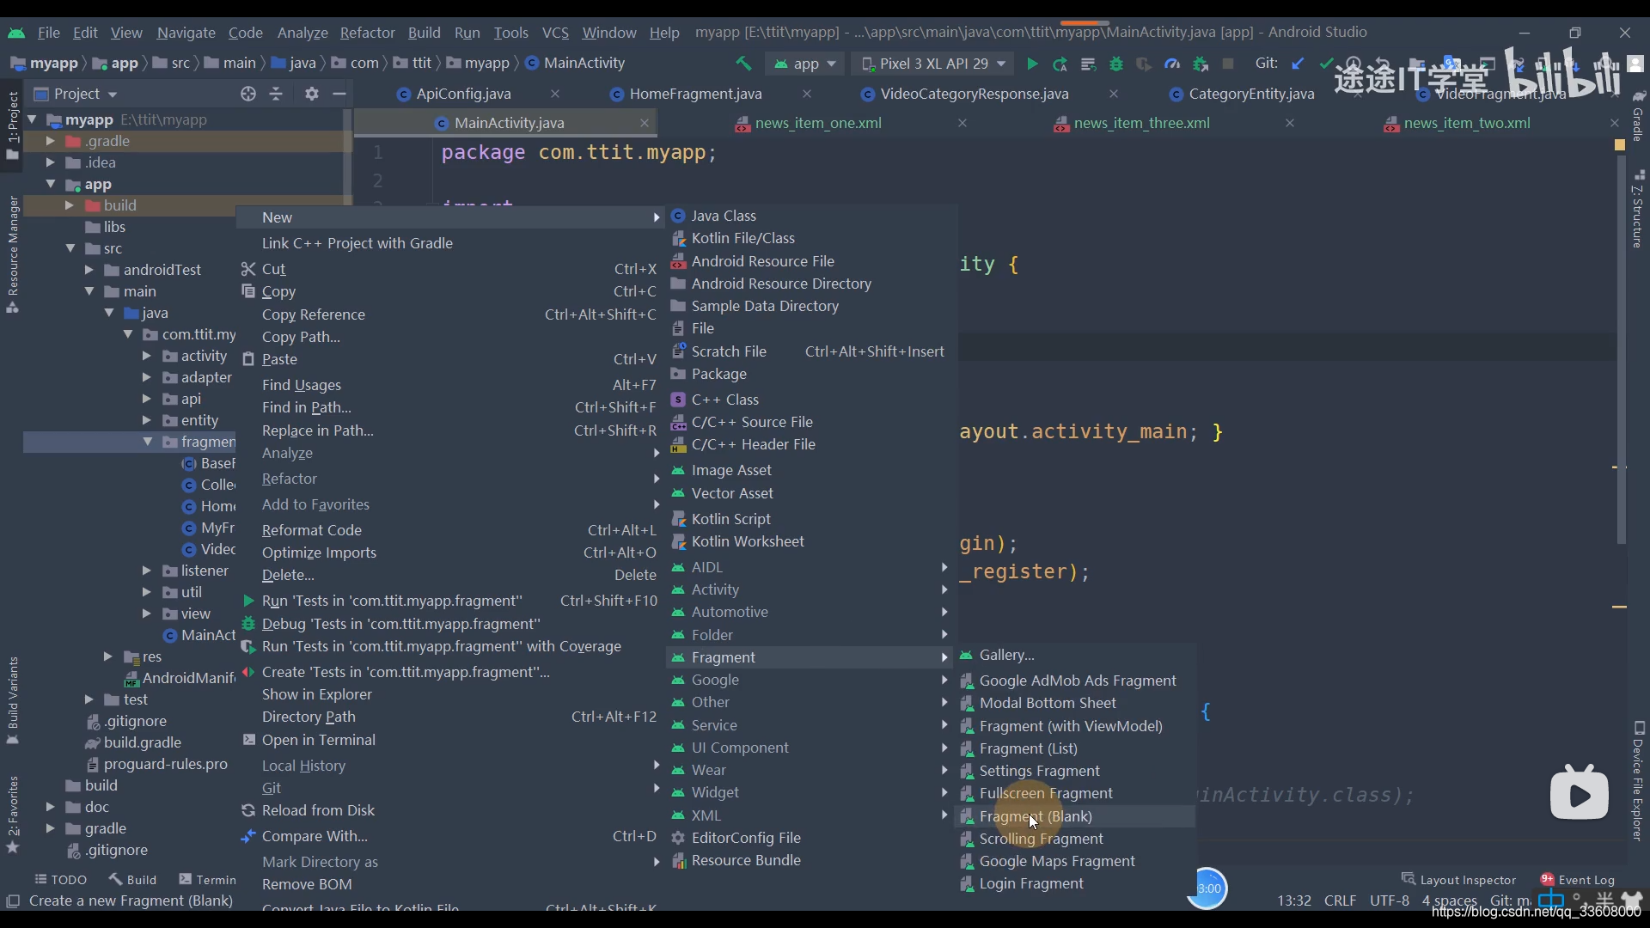Screen dimensions: 1650x928
Task: Switch to news_item_one.xml tab
Action: [818, 123]
